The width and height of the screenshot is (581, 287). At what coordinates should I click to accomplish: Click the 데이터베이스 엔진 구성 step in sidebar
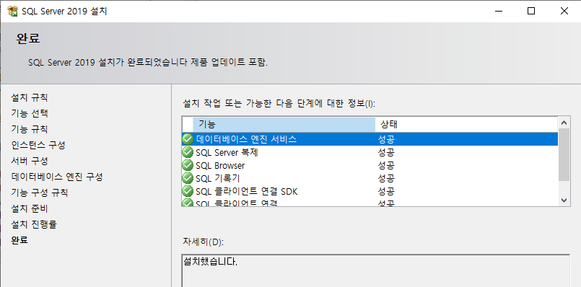pos(57,177)
